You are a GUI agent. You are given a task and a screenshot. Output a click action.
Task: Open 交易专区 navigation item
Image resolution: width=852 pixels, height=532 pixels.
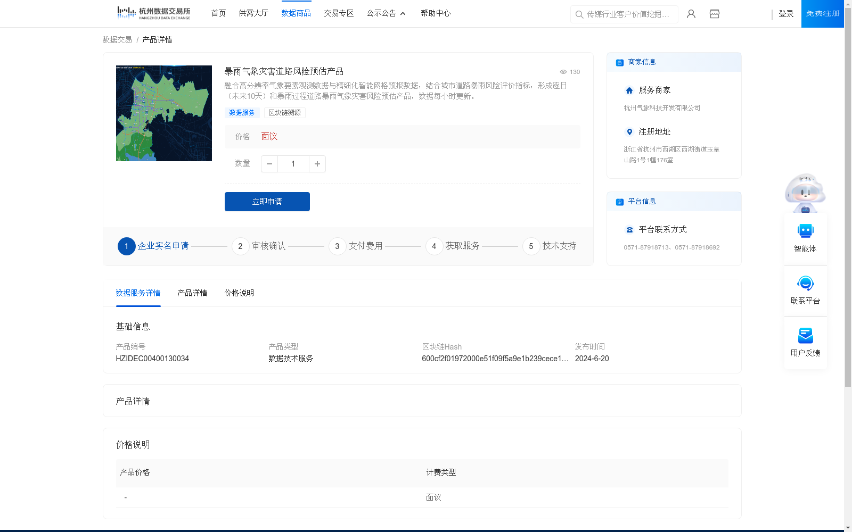tap(339, 13)
